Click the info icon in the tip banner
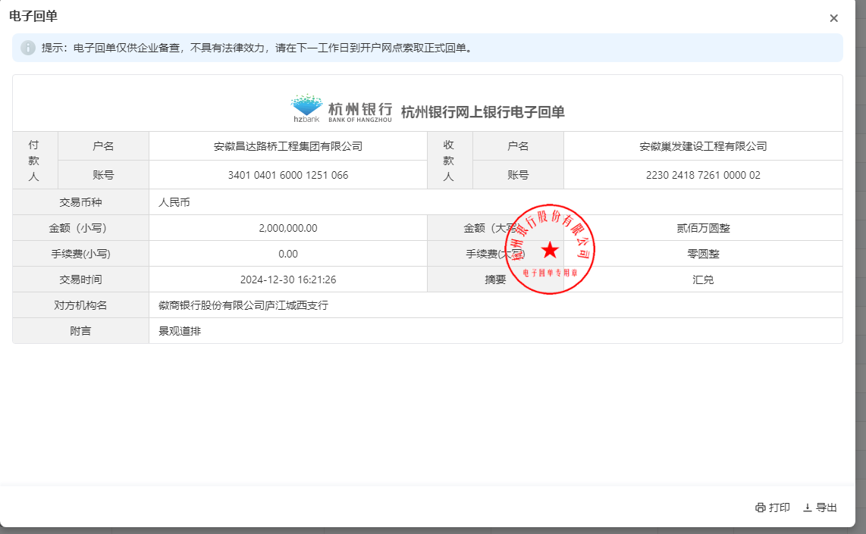 [x=28, y=48]
